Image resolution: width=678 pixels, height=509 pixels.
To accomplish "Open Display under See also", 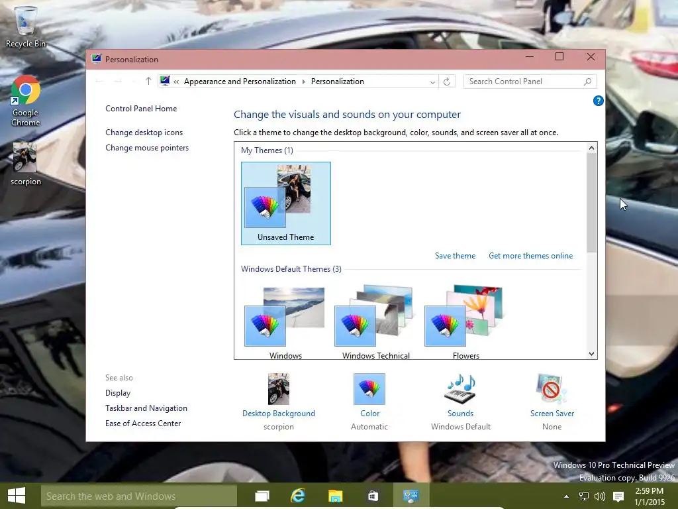I will coord(118,393).
